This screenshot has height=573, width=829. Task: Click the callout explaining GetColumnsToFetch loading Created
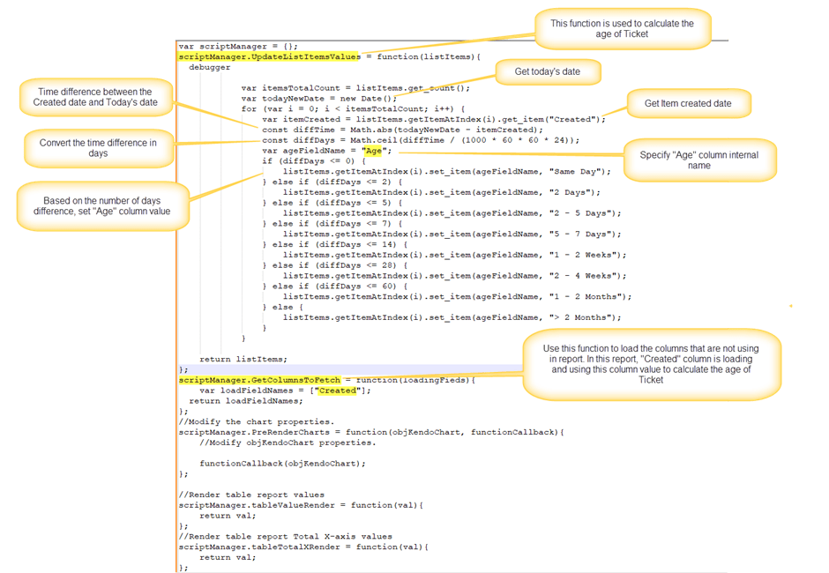(651, 361)
